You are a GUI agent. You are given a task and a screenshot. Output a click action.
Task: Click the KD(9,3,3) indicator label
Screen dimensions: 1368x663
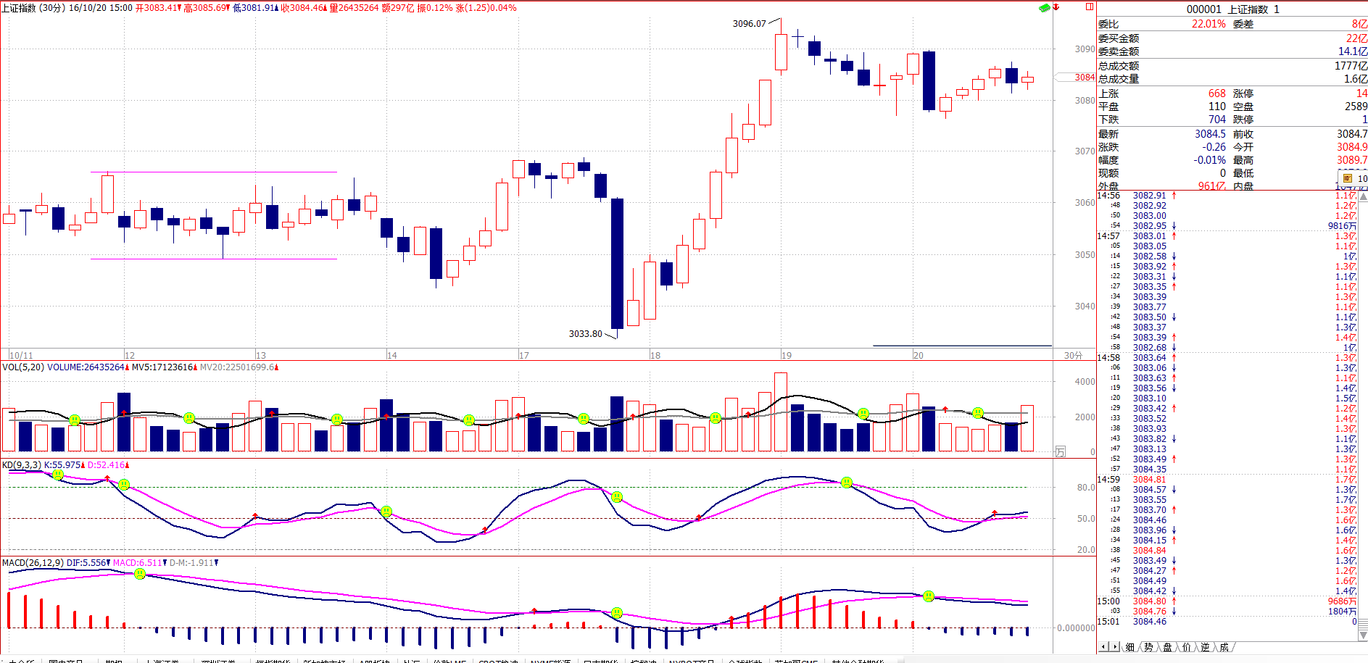[x=22, y=465]
